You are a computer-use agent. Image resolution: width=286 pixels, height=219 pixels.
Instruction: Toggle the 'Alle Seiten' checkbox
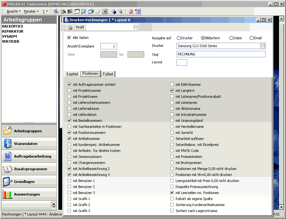coord(69,38)
